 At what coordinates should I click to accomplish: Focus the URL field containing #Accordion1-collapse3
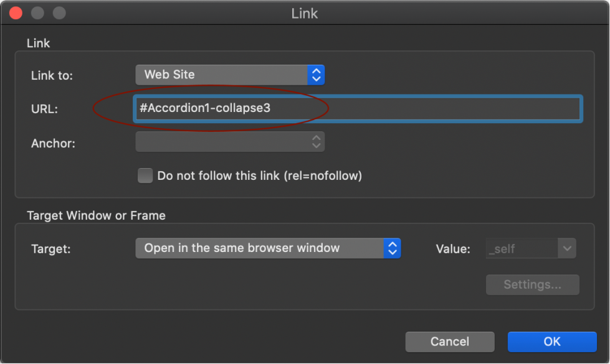point(358,109)
